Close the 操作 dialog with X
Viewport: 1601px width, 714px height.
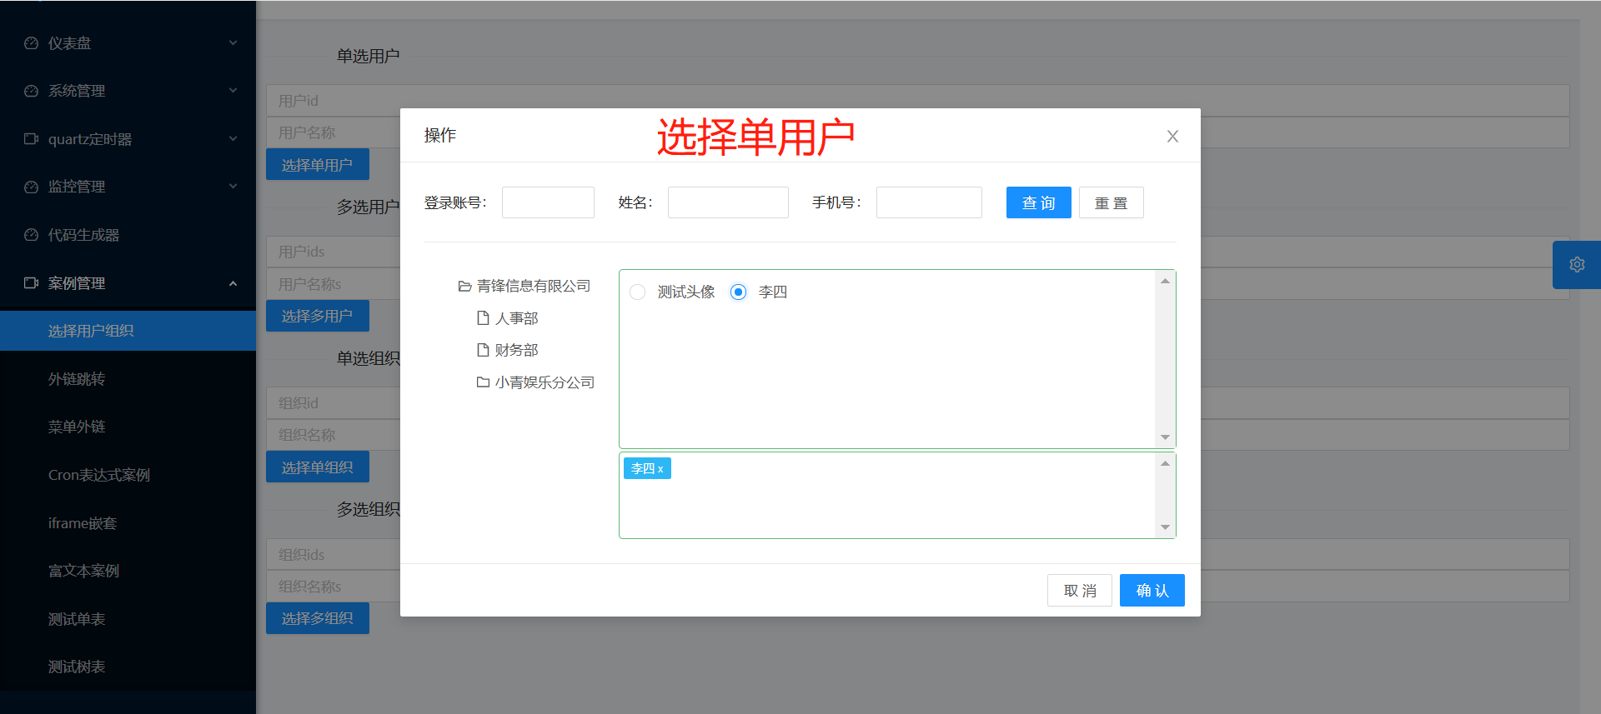1172,136
